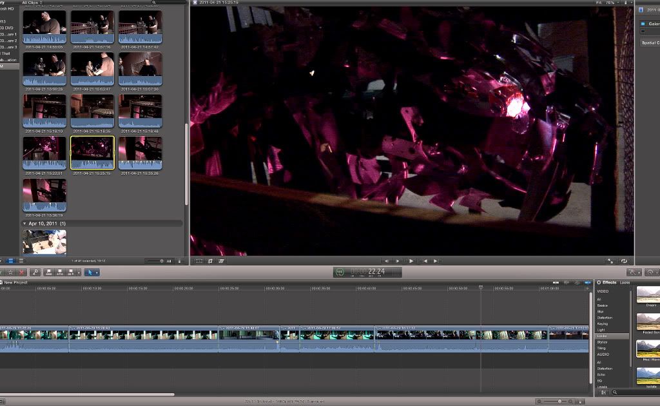Close the Effects browser with round icon
The image size is (660, 406).
tap(599, 282)
